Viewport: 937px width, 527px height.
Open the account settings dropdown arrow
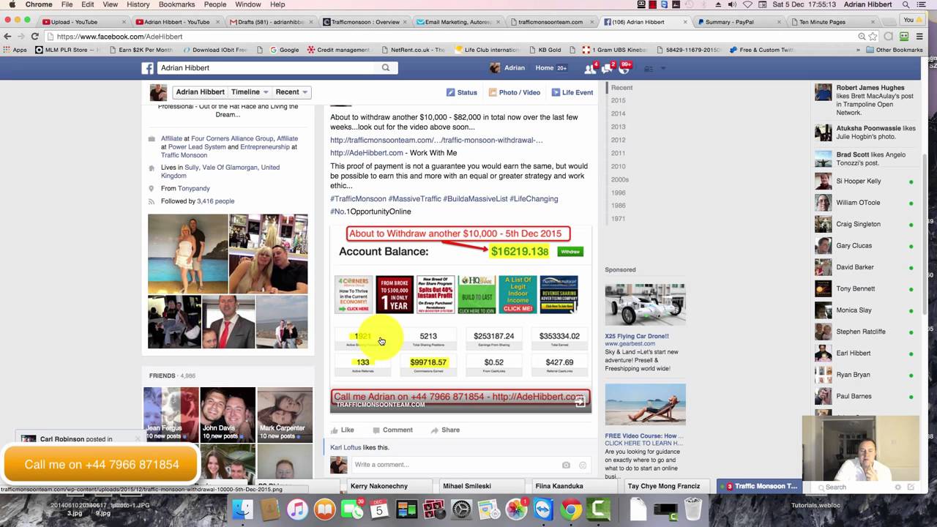(663, 68)
